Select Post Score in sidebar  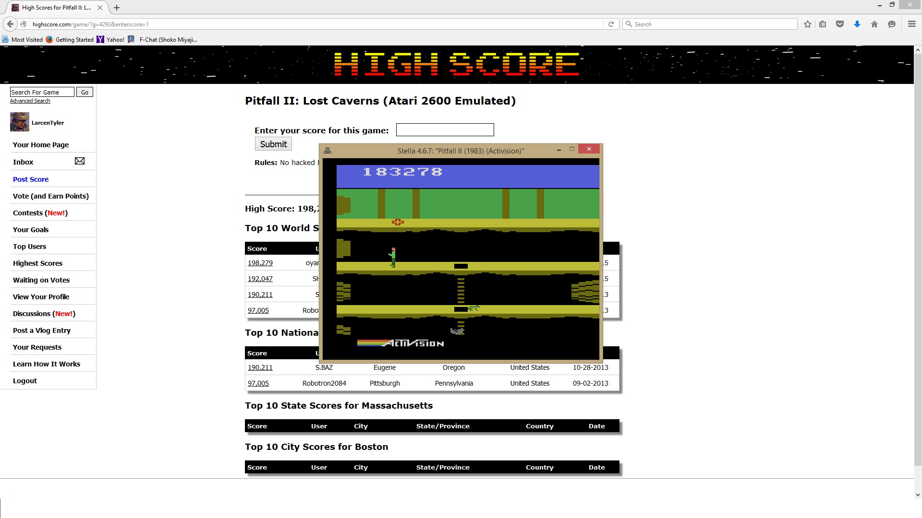pos(31,179)
